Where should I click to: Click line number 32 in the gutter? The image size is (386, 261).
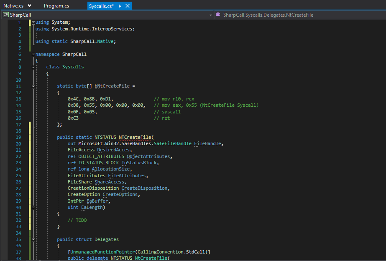point(18,220)
